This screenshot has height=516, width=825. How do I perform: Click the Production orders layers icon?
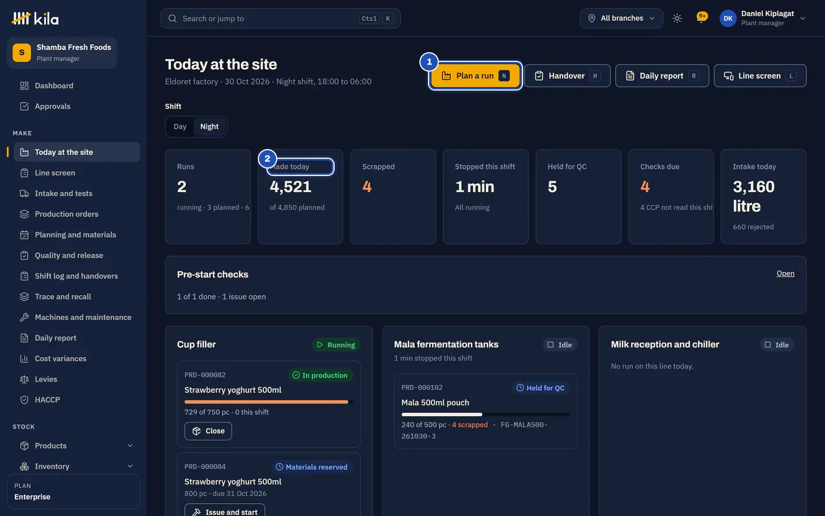(24, 214)
